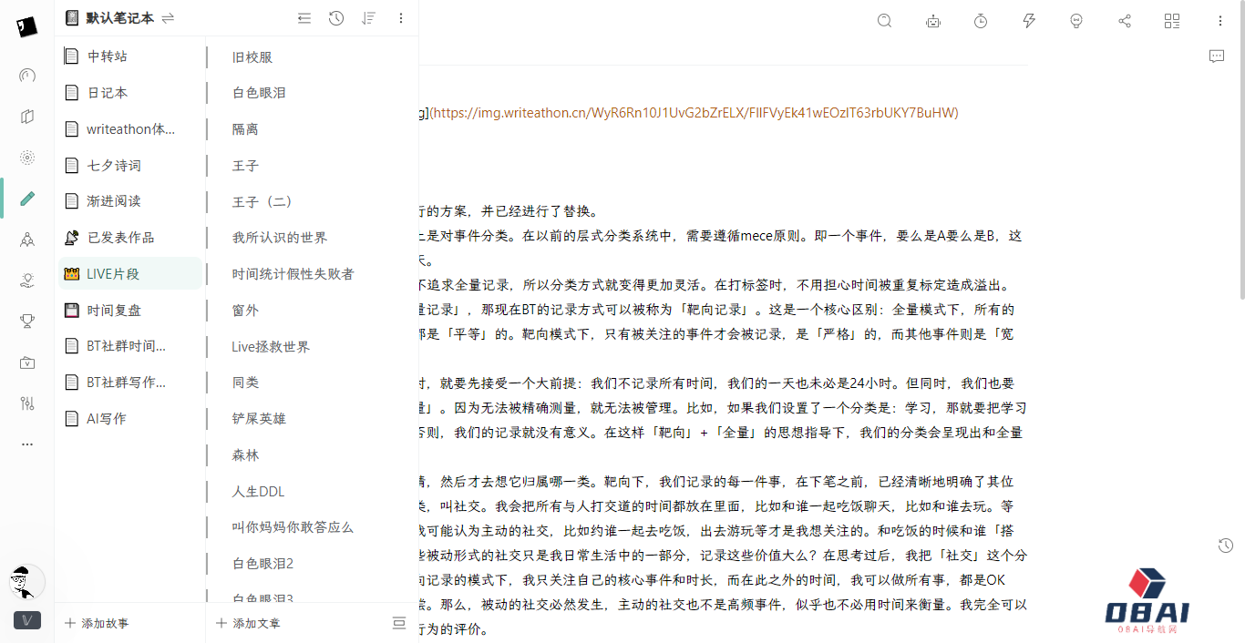Screen dimensions: 1245x643
Task: Open the map icon in left sidebar
Action: (27, 117)
